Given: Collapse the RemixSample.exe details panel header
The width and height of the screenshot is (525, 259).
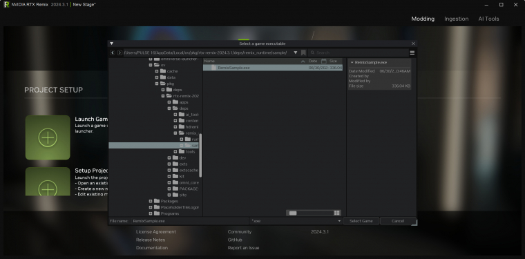Looking at the screenshot, I should point(352,63).
